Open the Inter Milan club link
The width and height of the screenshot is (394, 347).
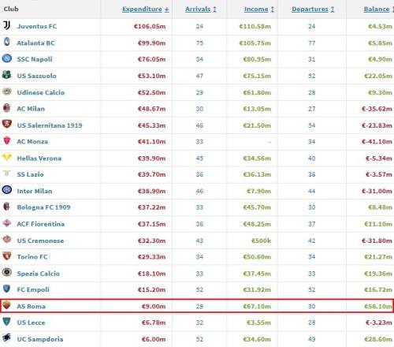35,191
